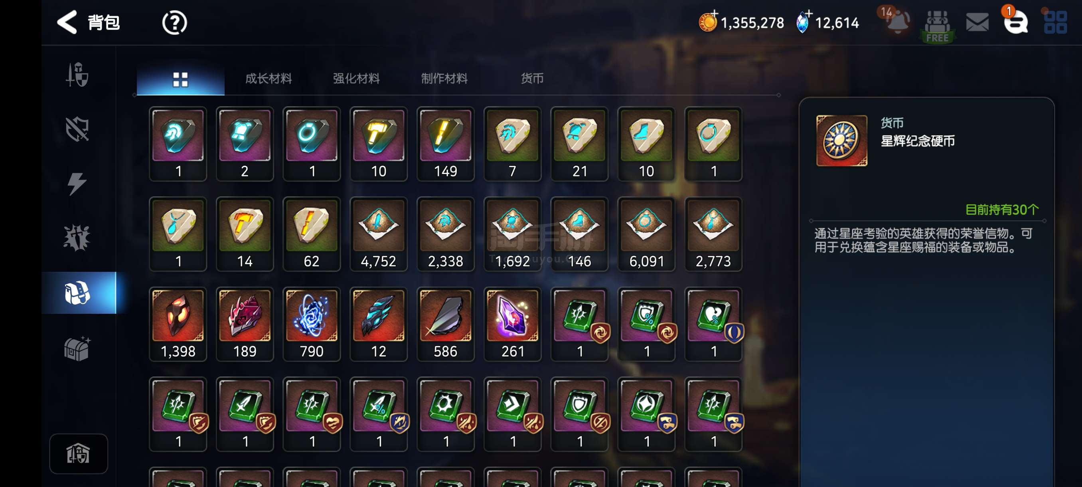Switch to the 强化材料 tab
This screenshot has height=487, width=1082.
coord(356,79)
